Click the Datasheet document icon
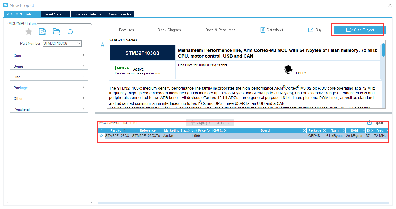 tap(263, 30)
